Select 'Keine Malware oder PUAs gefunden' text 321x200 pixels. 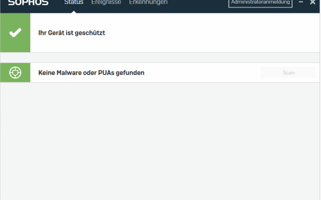pyautogui.click(x=91, y=73)
